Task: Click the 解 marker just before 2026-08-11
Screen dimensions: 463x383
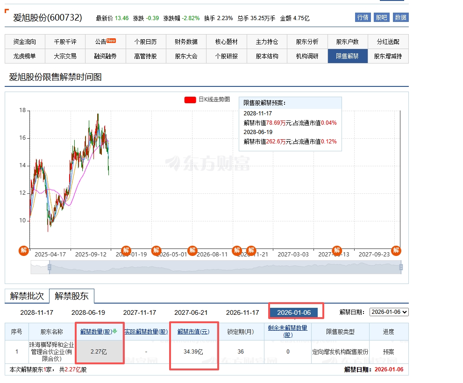Action: (x=192, y=250)
